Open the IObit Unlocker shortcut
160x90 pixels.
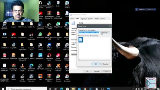coord(22,78)
